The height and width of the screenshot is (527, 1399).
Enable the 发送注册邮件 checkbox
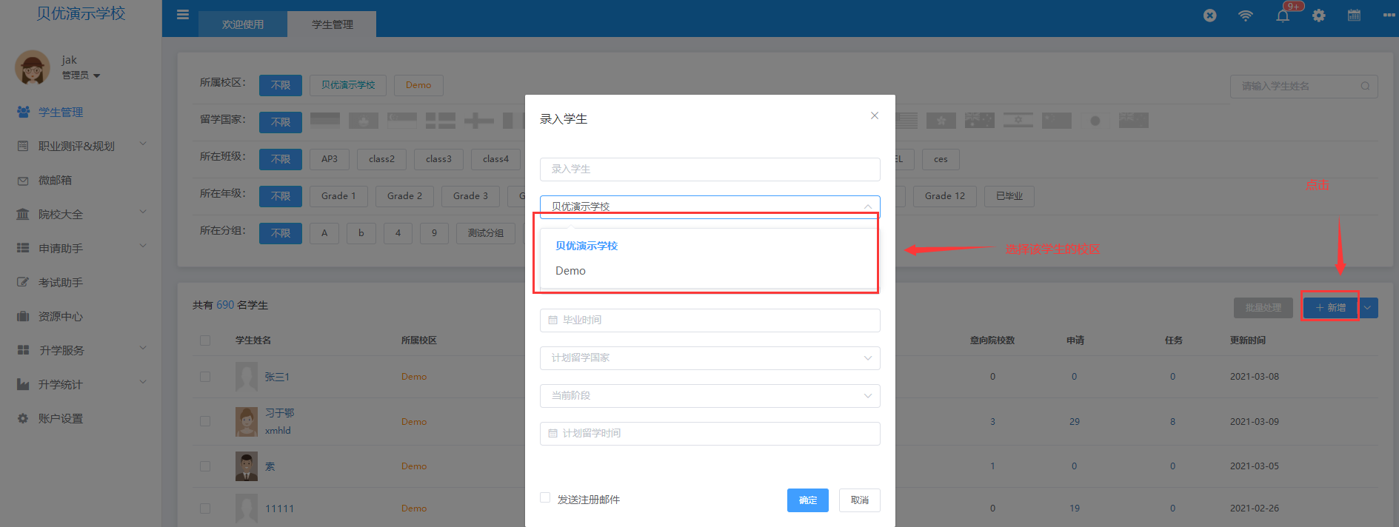click(x=545, y=498)
